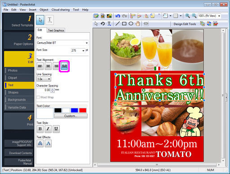
Task: Open the Insert menu
Action: tap(33, 10)
